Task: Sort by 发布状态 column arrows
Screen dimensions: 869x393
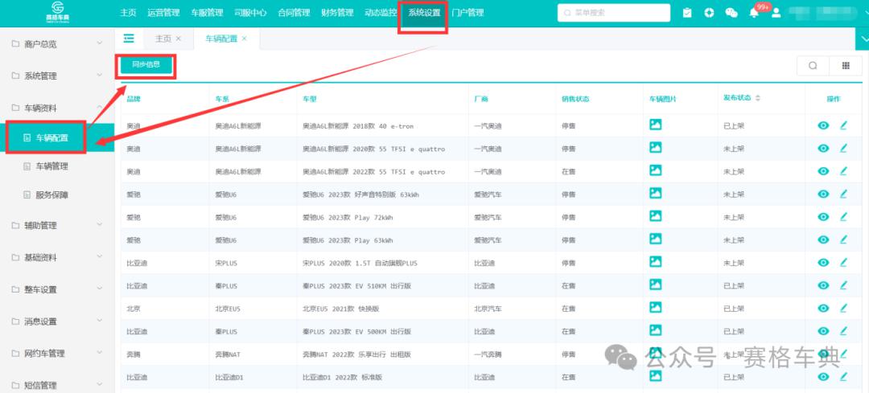Action: coord(758,98)
